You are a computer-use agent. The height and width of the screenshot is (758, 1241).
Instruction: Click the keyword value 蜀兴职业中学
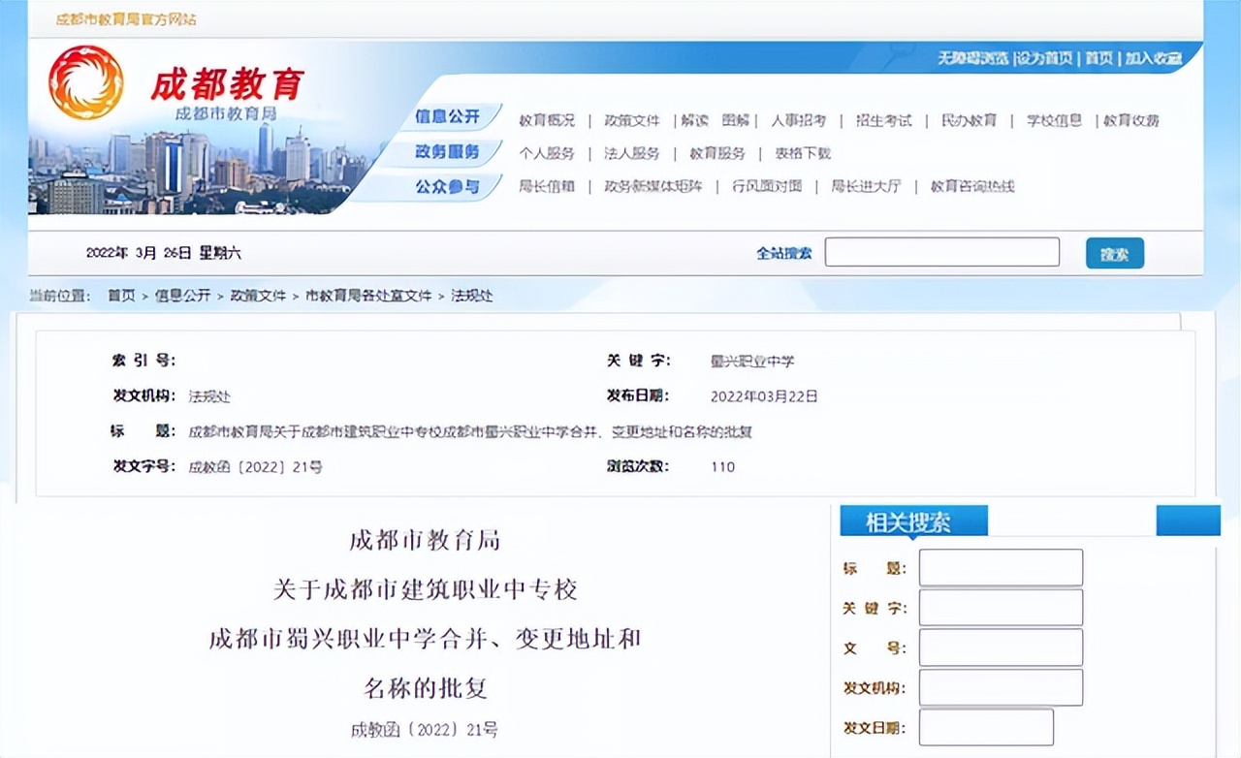(752, 362)
